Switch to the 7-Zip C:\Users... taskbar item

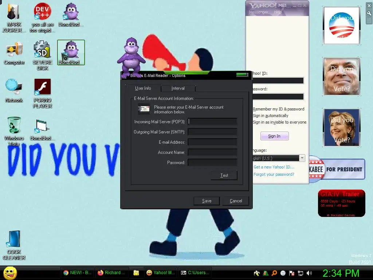195,273
